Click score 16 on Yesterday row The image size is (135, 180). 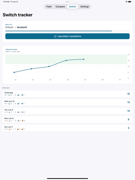[129, 94]
